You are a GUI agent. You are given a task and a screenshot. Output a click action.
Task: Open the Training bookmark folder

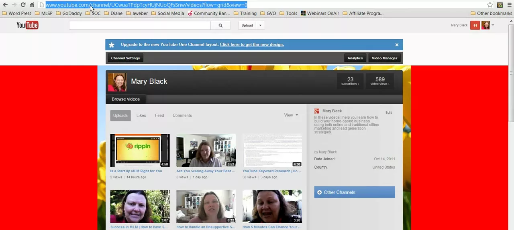click(x=245, y=13)
